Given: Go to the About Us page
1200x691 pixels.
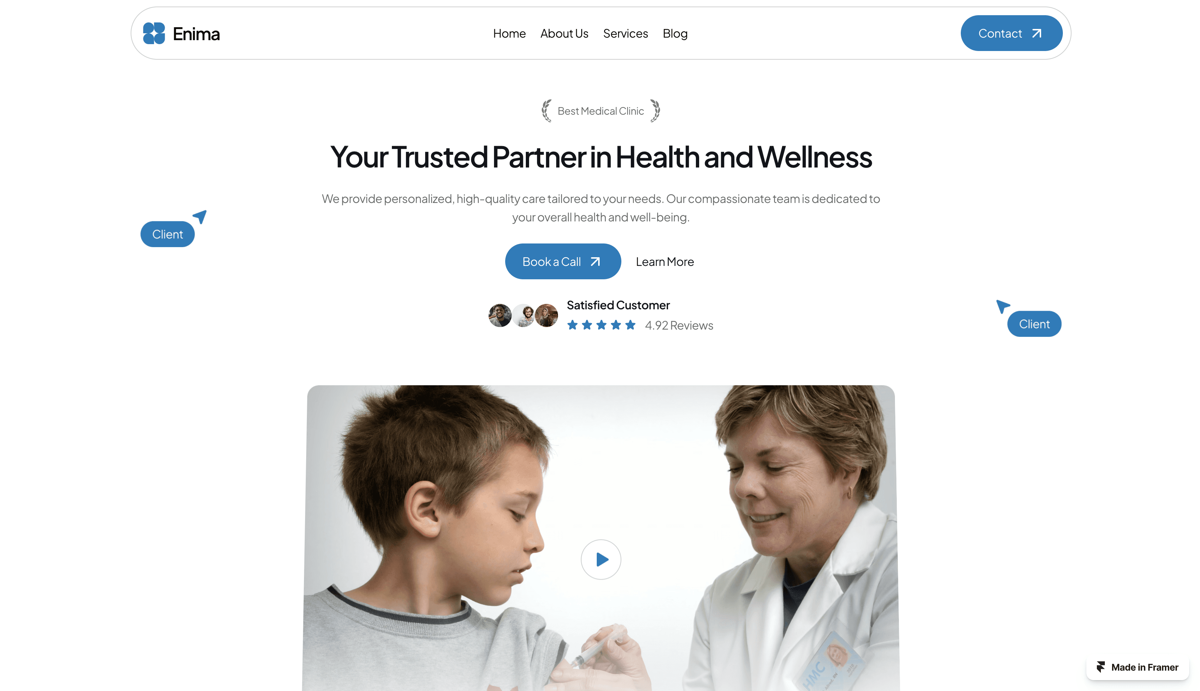Looking at the screenshot, I should 565,33.
